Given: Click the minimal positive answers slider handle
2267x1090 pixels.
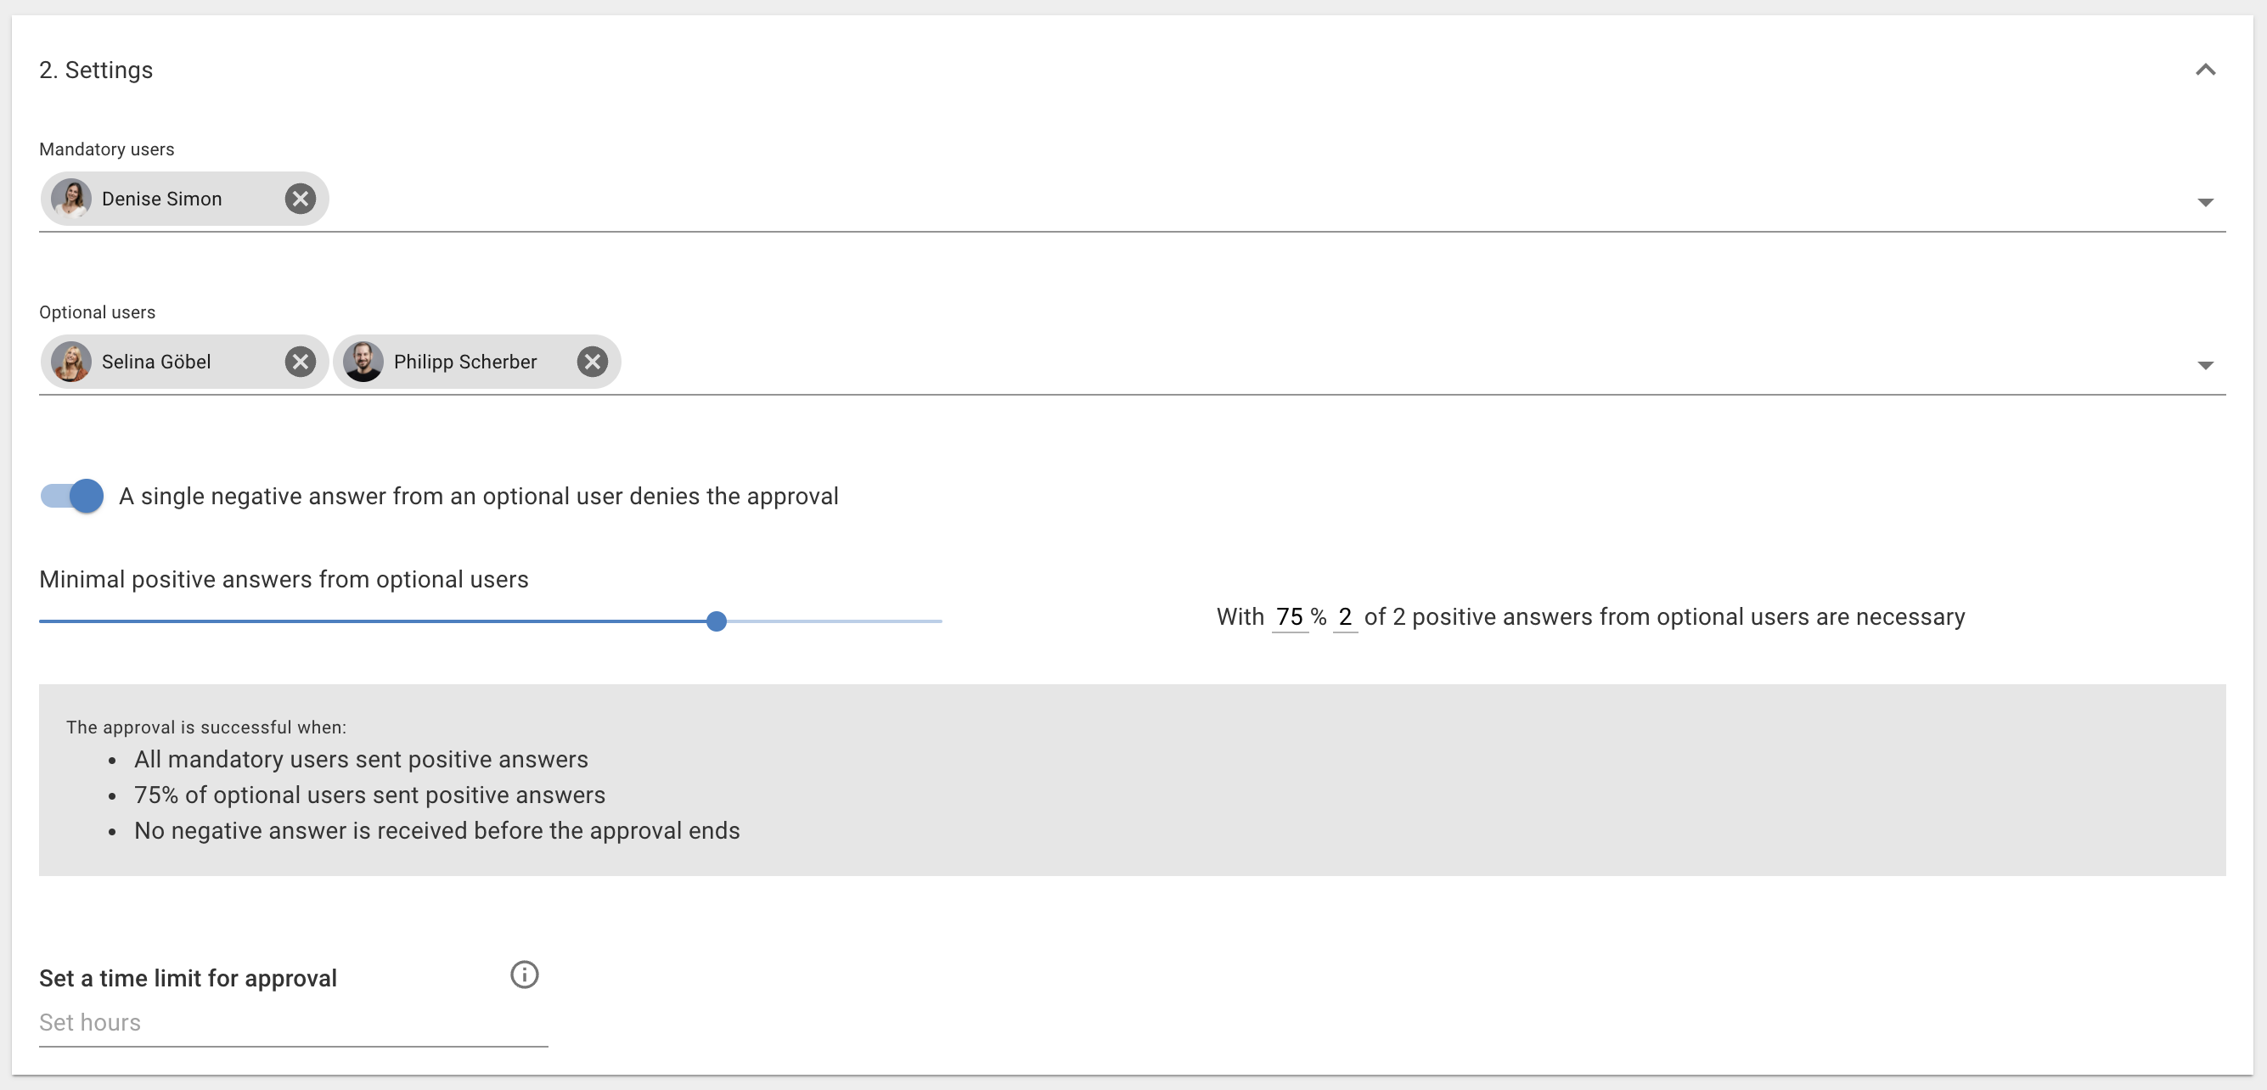Looking at the screenshot, I should point(717,621).
